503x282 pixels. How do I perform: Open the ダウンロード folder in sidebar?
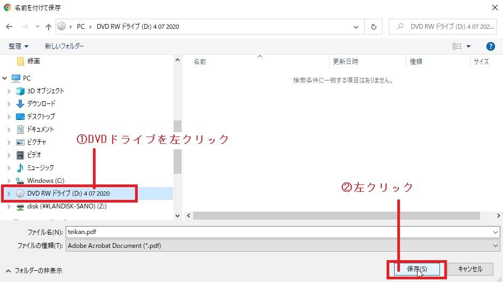pyautogui.click(x=41, y=103)
